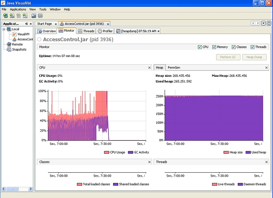Close the Applications side panel
The image size is (273, 198).
tap(30, 24)
